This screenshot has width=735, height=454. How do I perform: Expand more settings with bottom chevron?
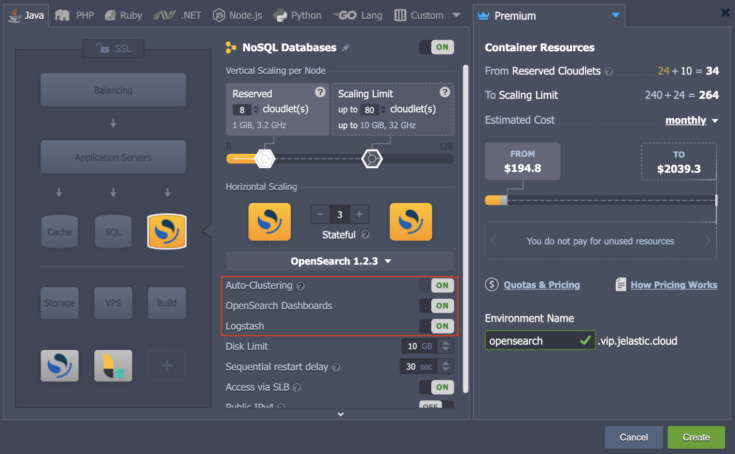(x=341, y=414)
